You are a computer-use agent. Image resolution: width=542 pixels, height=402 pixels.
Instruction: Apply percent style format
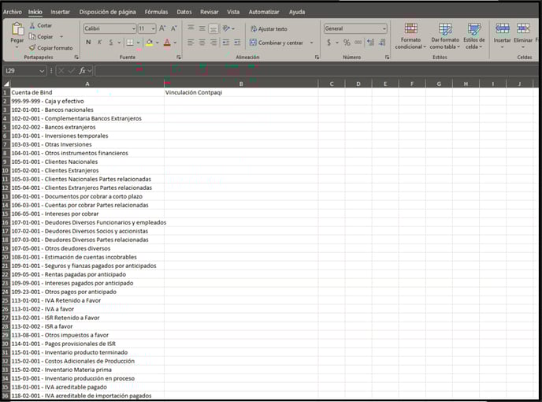[x=347, y=43]
